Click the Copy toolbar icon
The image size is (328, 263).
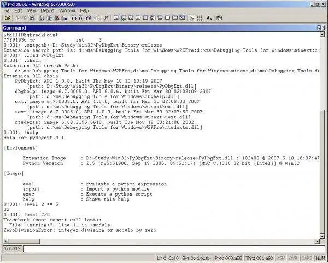(x=25, y=18)
